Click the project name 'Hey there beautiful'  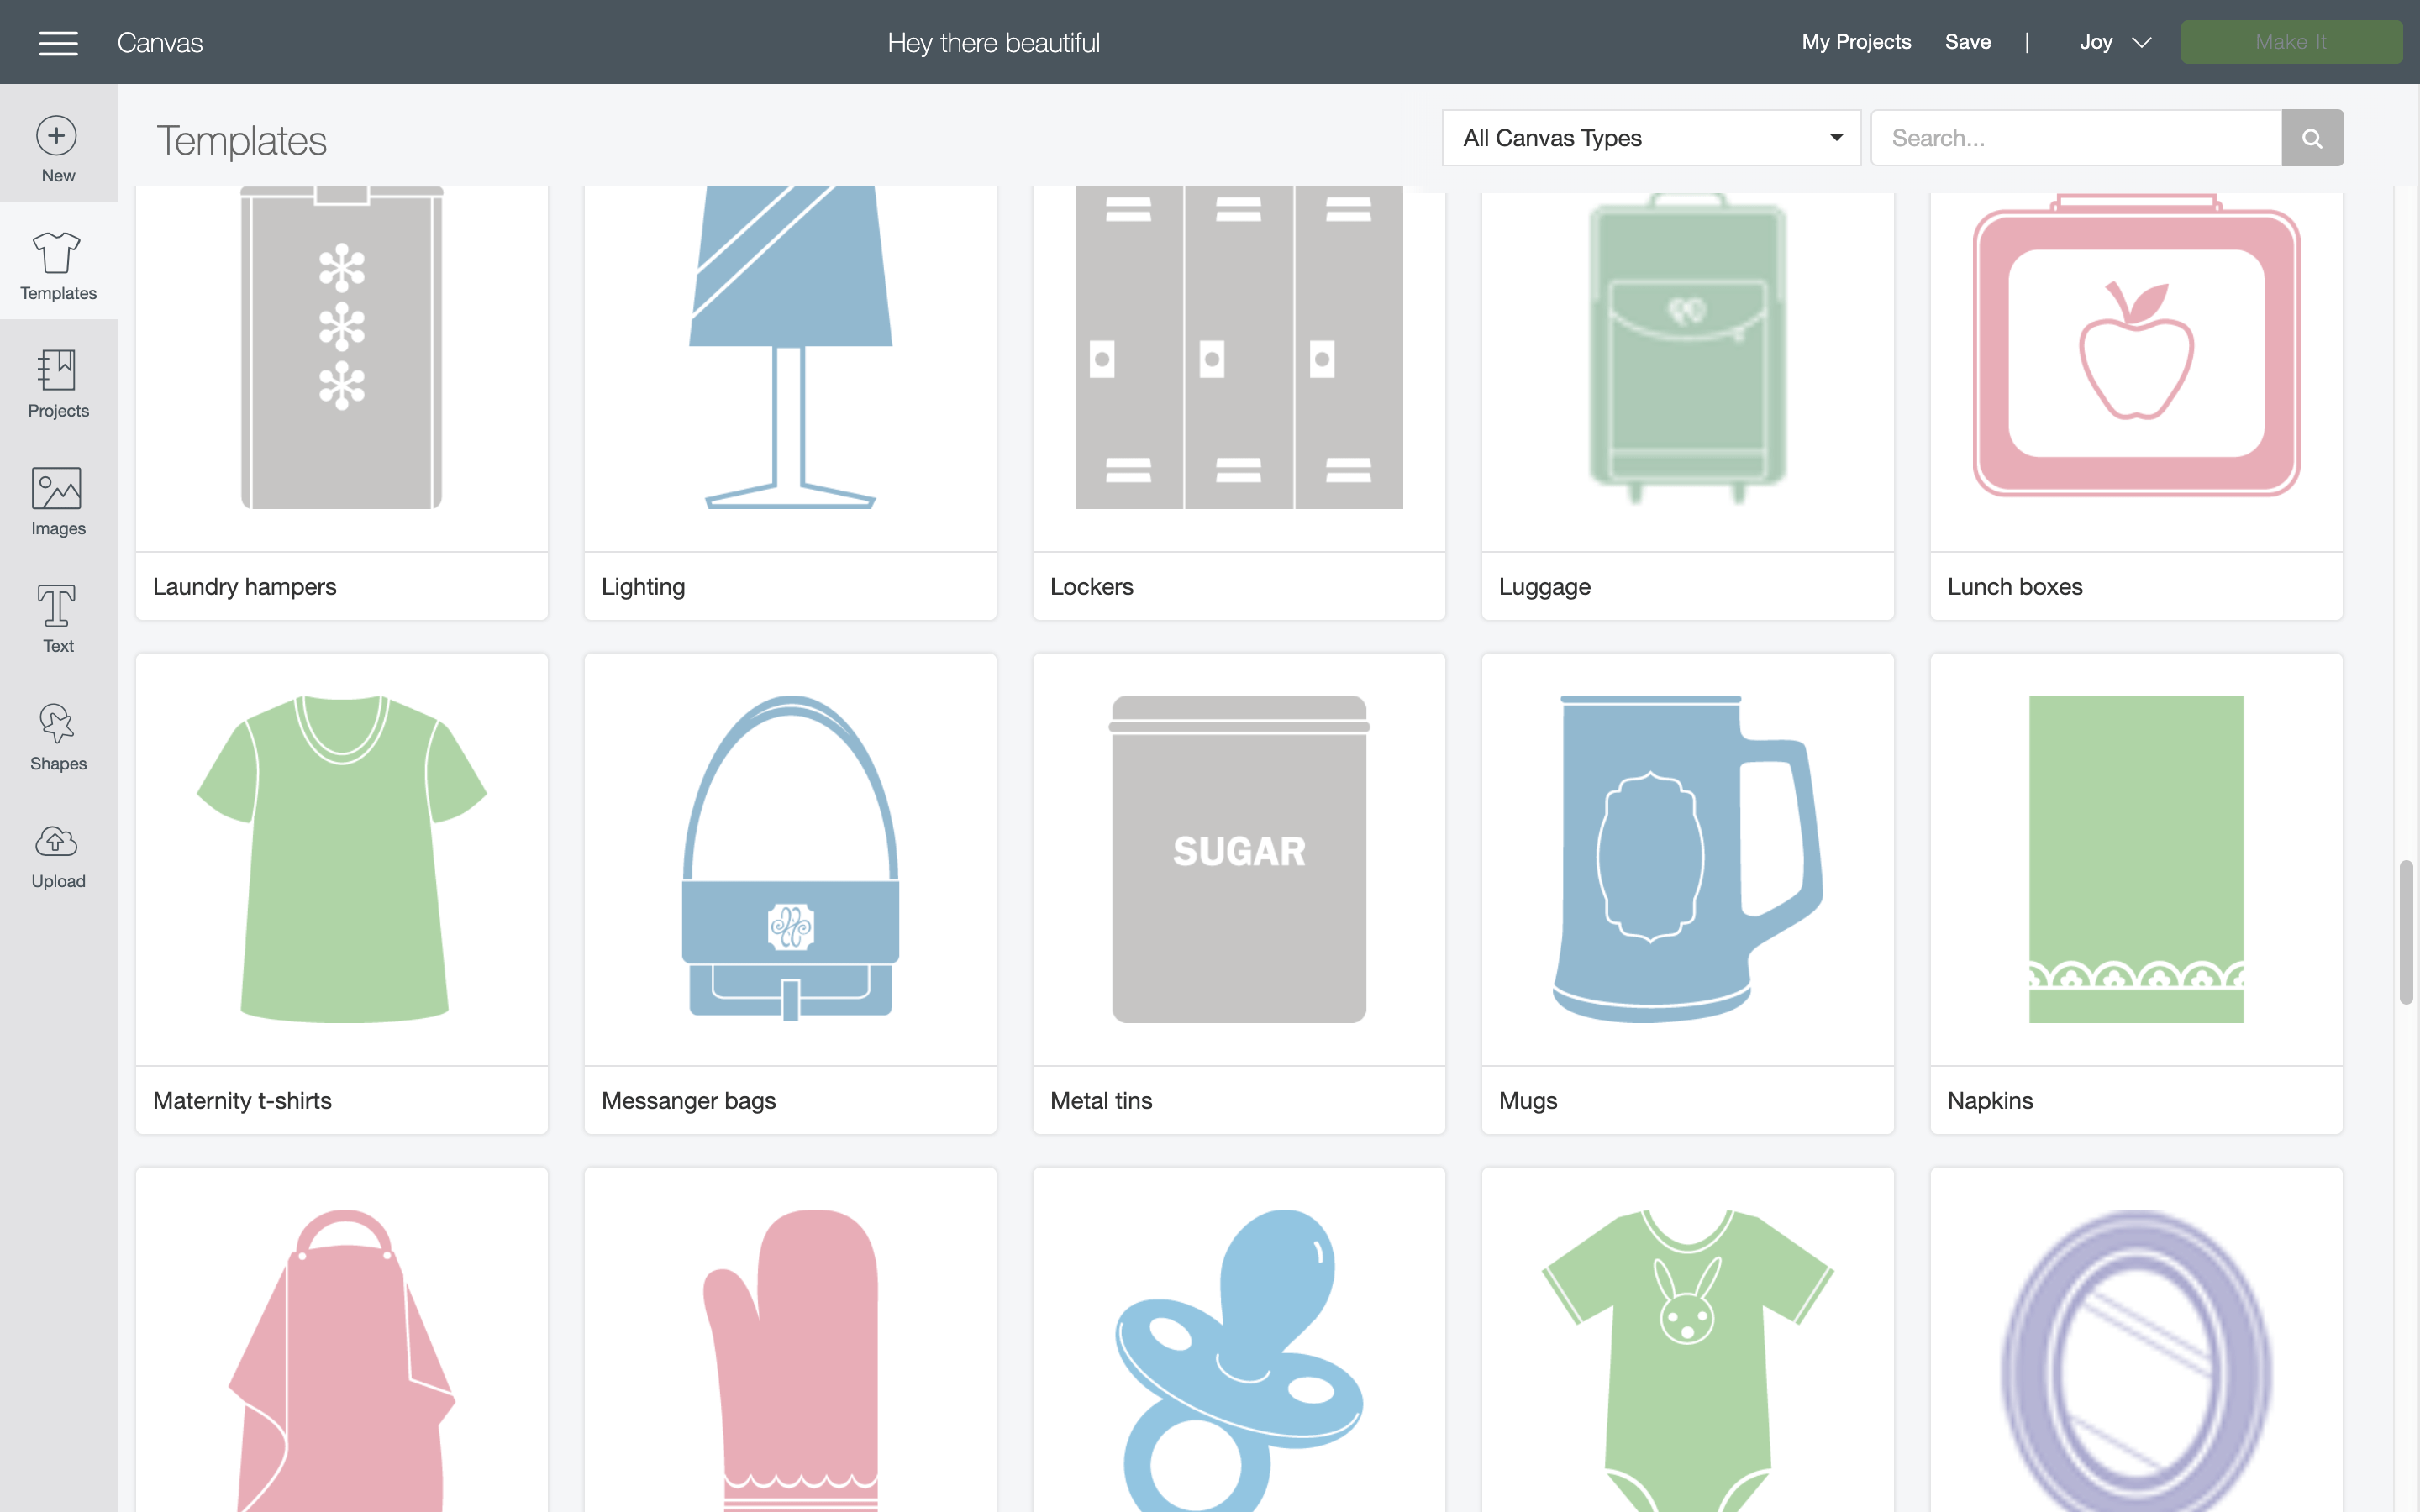pos(993,43)
